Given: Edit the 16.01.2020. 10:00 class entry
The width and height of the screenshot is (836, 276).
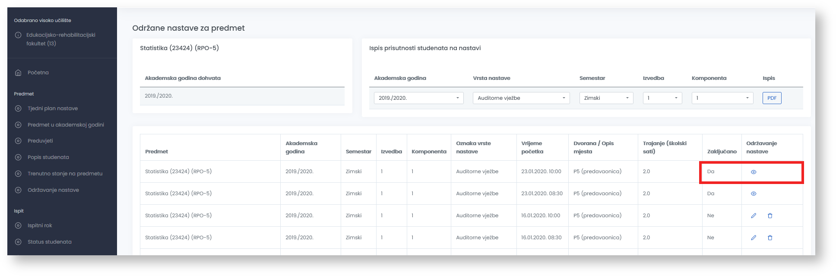Looking at the screenshot, I should 754,216.
